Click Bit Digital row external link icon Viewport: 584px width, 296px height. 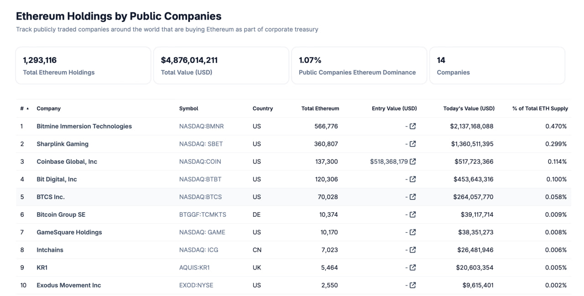412,179
